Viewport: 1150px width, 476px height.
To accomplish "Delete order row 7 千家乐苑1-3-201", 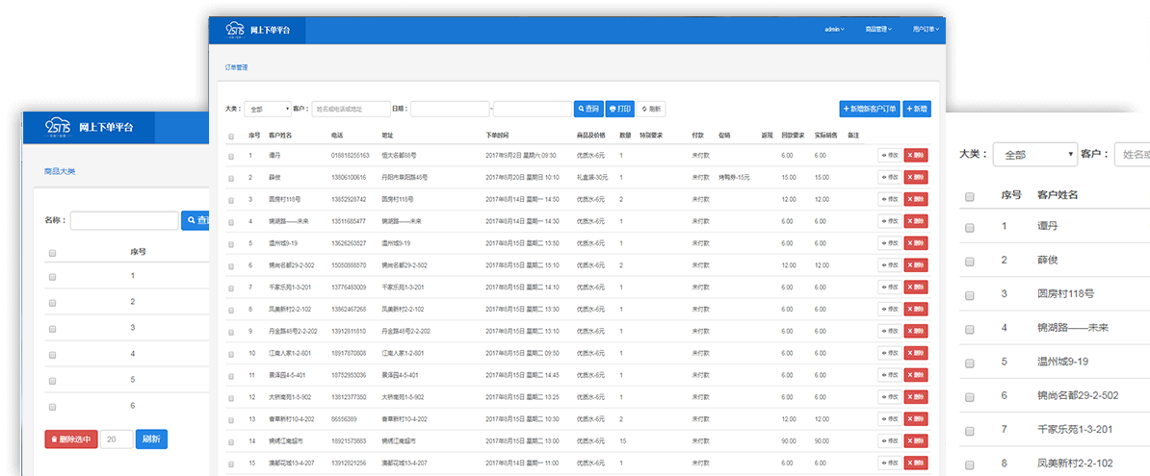I will [x=916, y=288].
